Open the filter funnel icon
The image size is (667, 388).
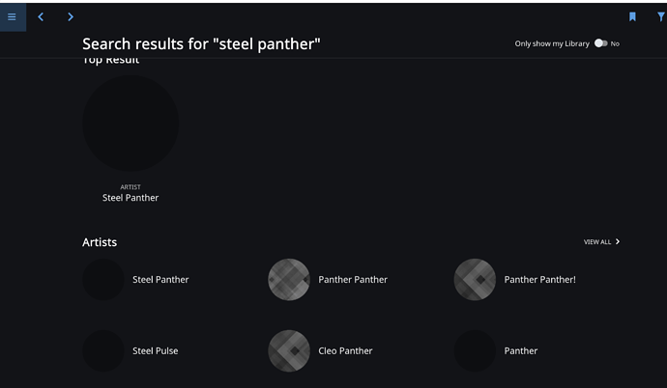point(661,16)
